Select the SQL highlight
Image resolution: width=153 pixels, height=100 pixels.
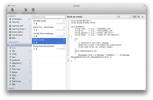tap(20, 78)
